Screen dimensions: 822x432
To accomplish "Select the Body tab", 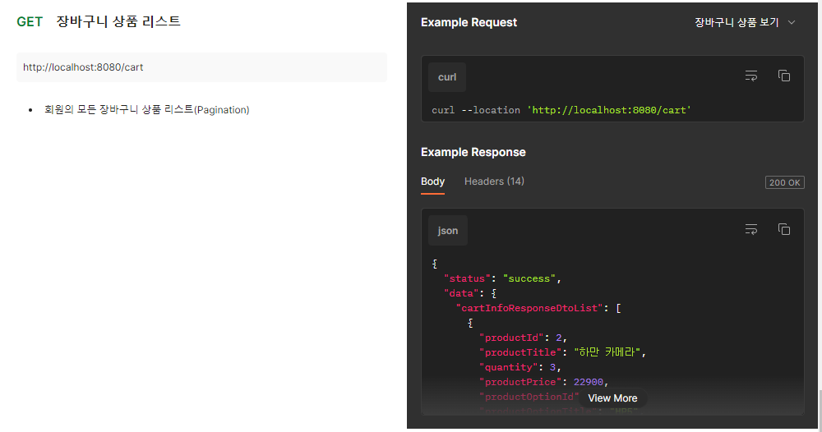I will coord(432,182).
